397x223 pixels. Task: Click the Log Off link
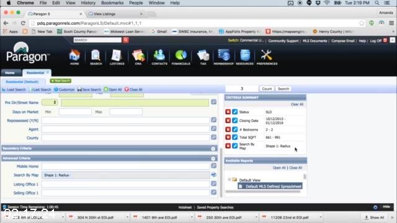coord(375,41)
